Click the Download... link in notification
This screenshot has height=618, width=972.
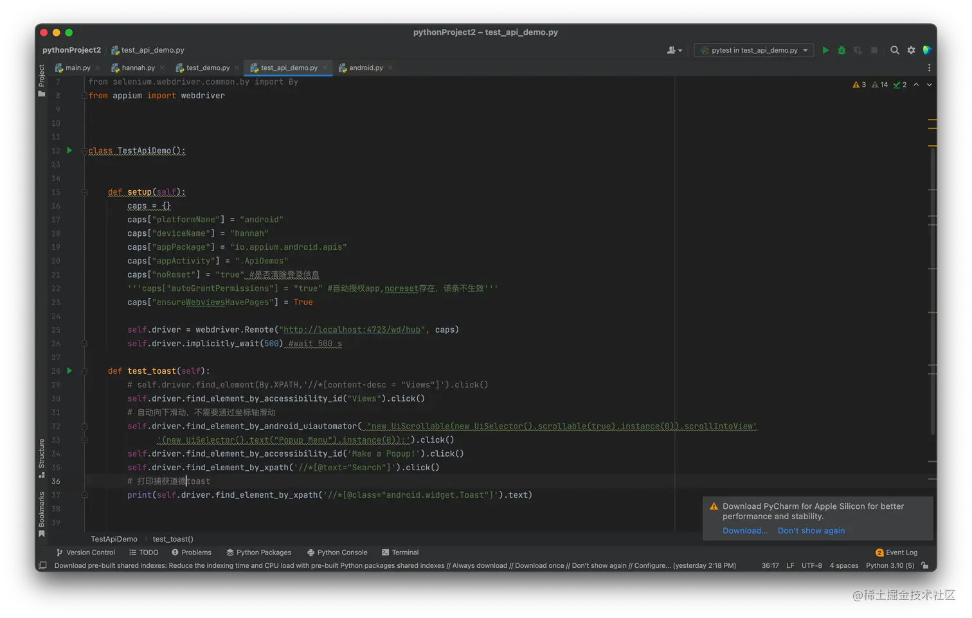744,531
